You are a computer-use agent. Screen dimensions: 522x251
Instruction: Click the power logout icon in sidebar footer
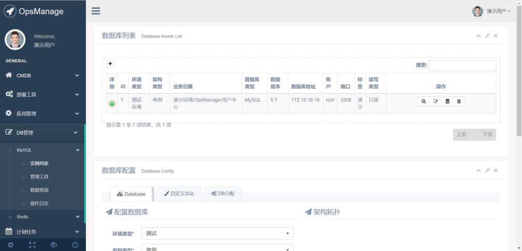pyautogui.click(x=75, y=245)
